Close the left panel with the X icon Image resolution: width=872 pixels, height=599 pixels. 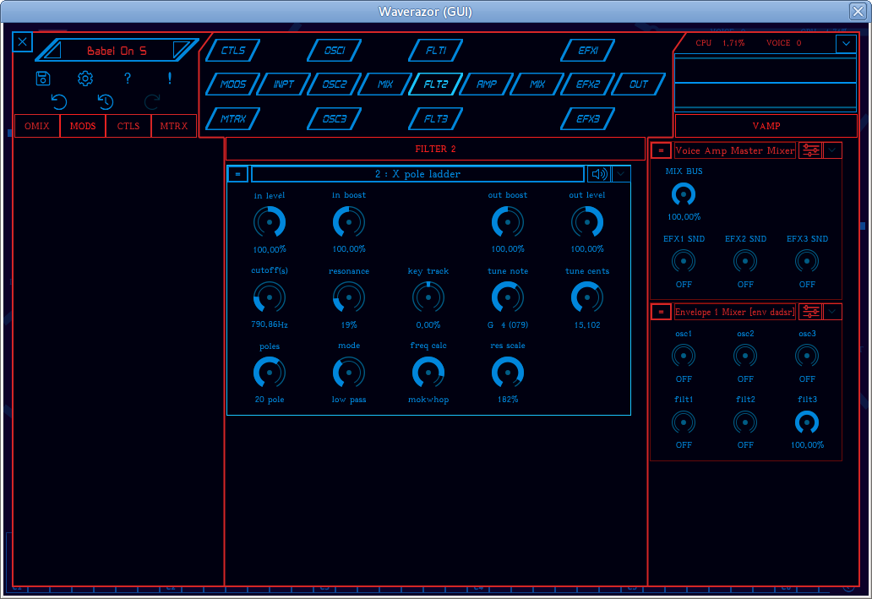[x=22, y=41]
